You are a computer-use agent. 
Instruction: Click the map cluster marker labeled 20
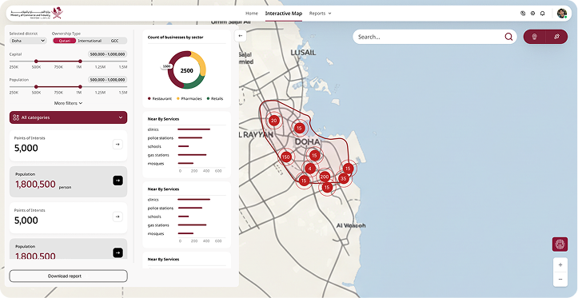tap(273, 121)
